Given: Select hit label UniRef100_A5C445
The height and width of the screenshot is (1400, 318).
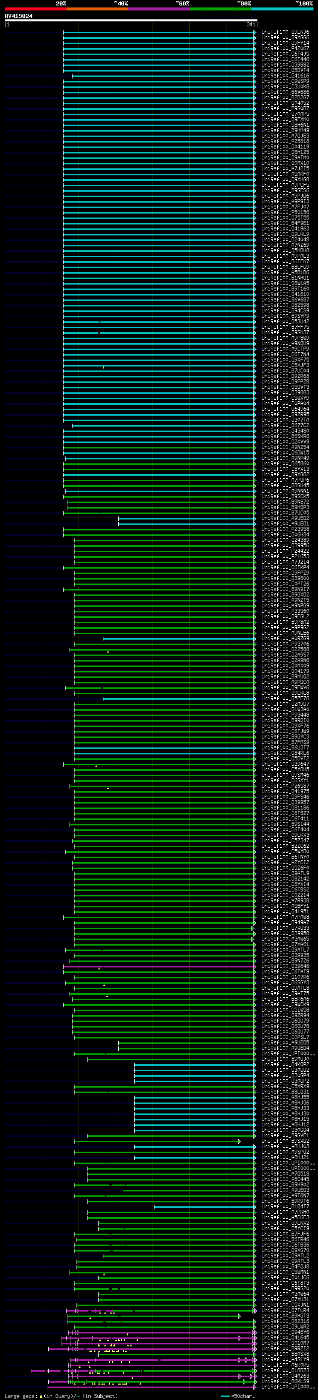Looking at the screenshot, I should coord(285,1179).
